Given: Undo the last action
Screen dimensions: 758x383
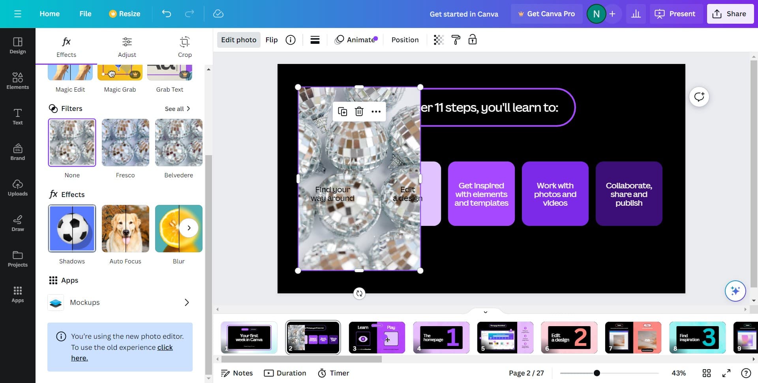Looking at the screenshot, I should (x=166, y=13).
